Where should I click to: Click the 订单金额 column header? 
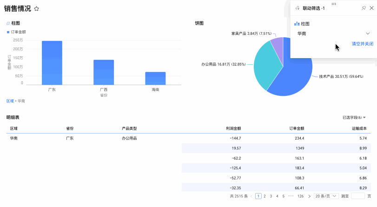[297, 128]
